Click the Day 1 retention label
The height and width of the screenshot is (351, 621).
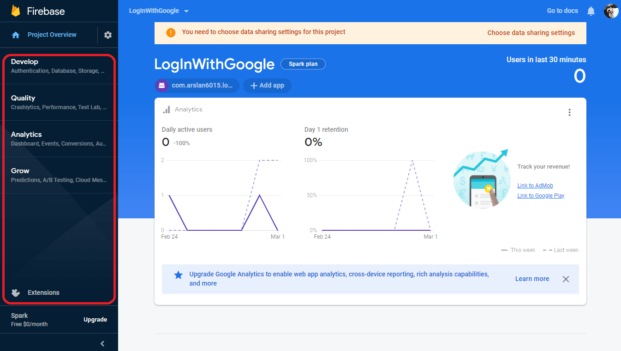[326, 129]
